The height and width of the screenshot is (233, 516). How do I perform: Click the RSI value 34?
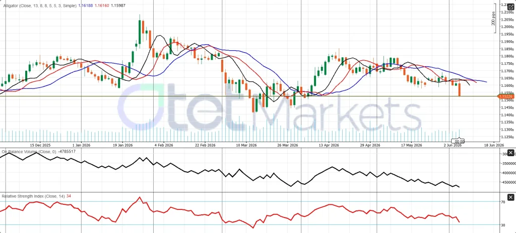click(69, 196)
